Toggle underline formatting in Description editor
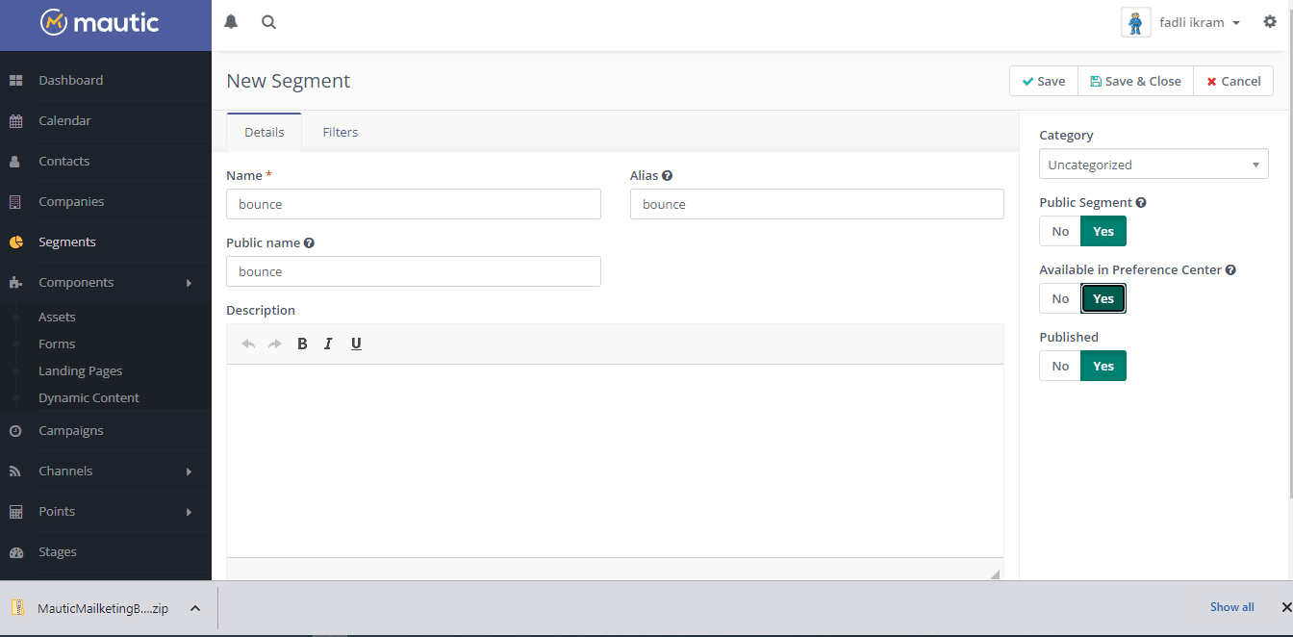 pos(356,344)
